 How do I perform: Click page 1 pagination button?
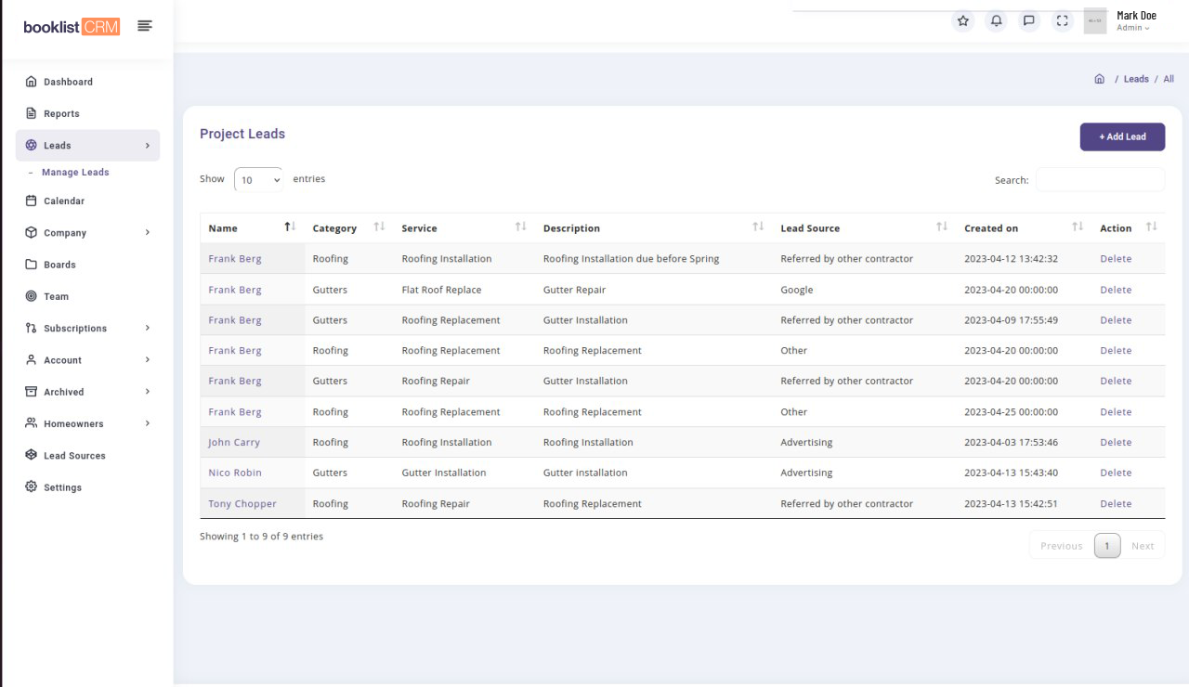click(x=1107, y=546)
